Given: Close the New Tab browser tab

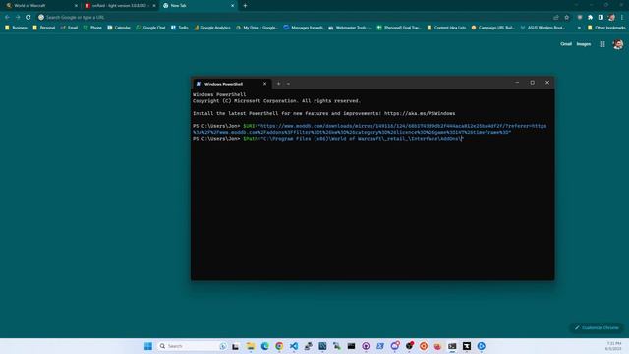Looking at the screenshot, I should tap(232, 6).
